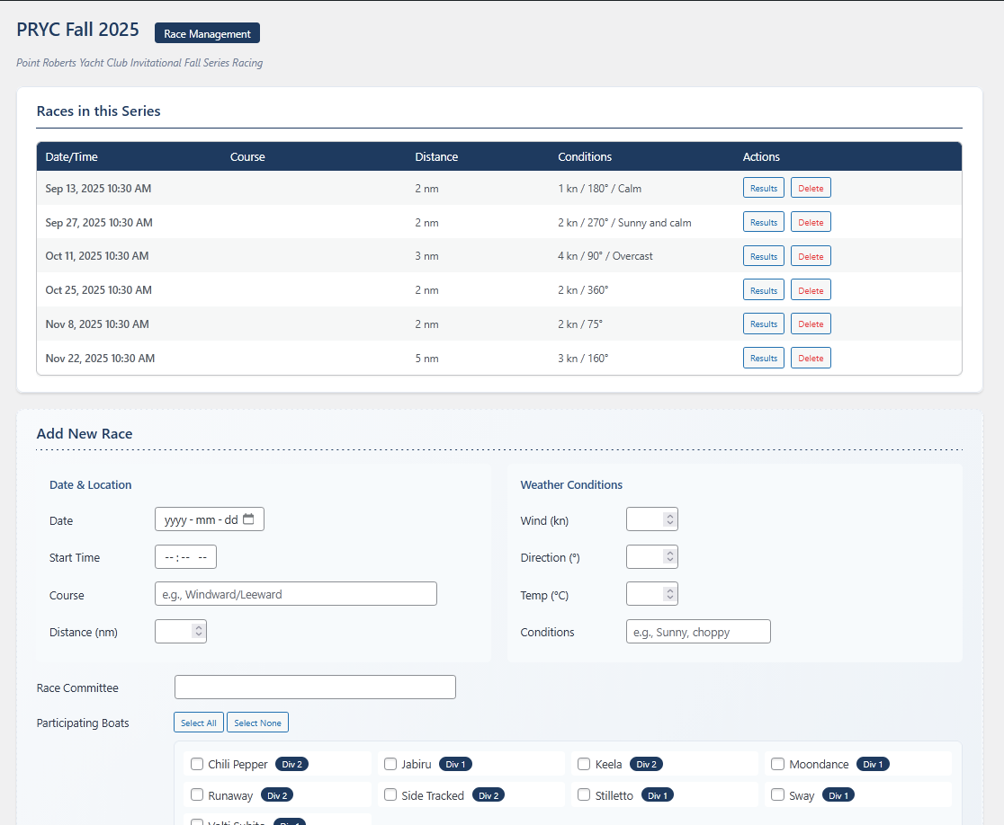Click into the Race Committee input
Screen dimensions: 1004x825
[x=315, y=687]
